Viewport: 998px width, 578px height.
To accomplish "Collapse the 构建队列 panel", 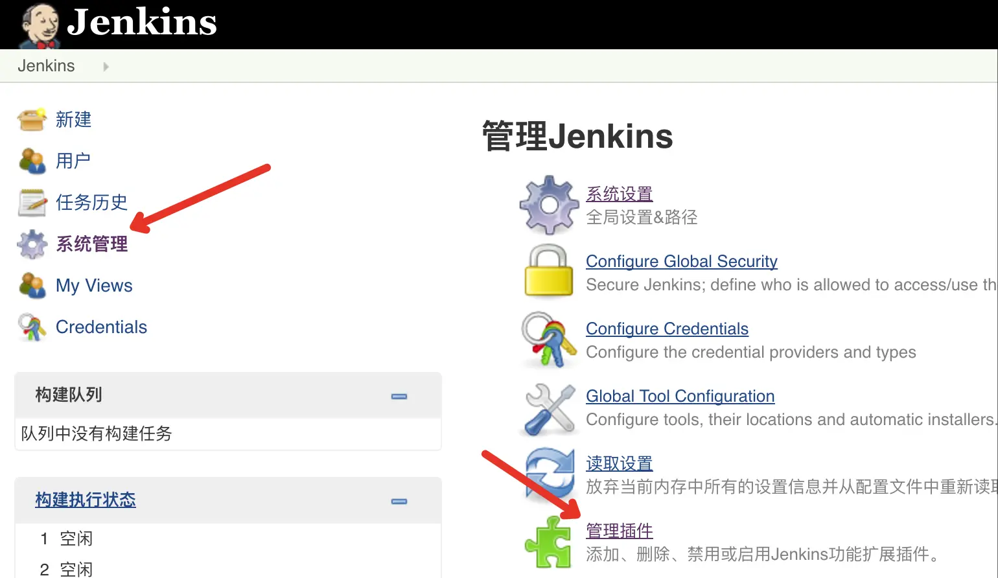I will click(399, 396).
